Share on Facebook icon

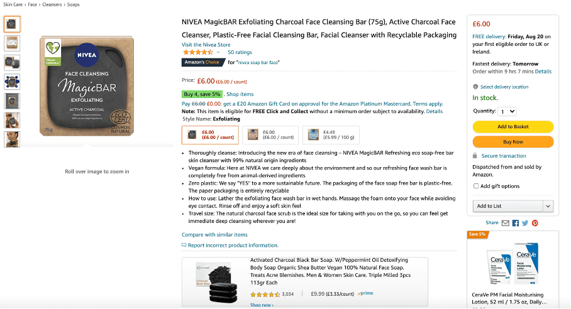pos(516,223)
